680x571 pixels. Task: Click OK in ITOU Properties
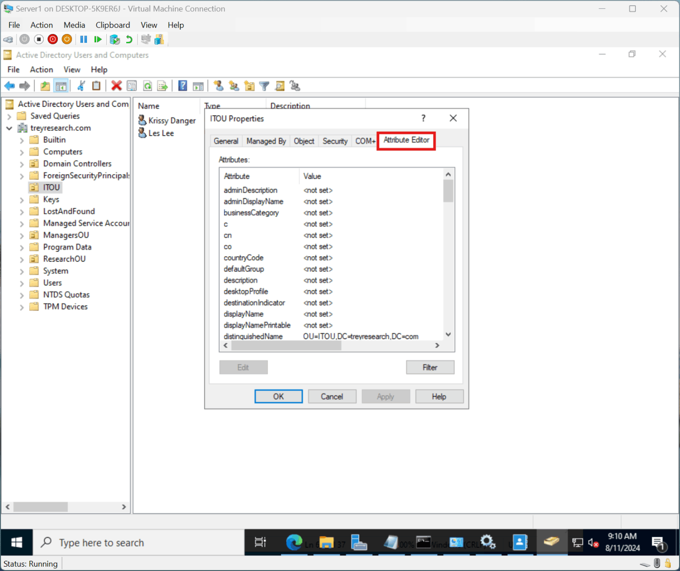(x=278, y=397)
